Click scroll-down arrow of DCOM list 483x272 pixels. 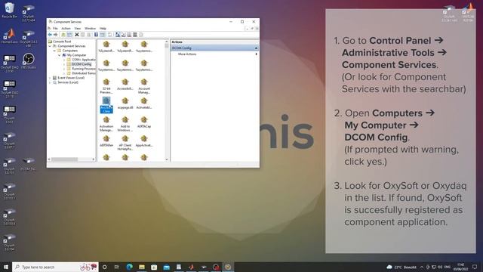click(167, 159)
